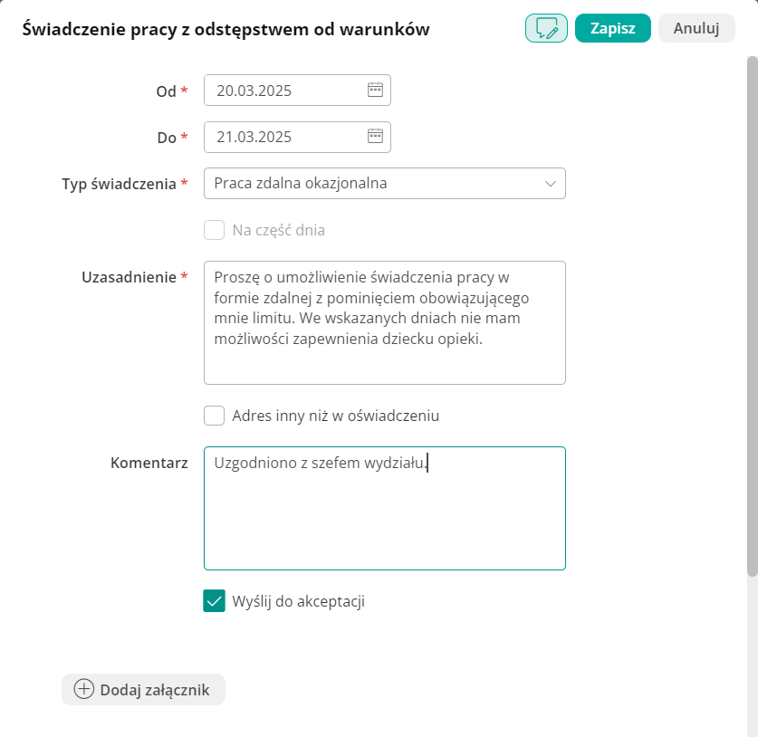
Task: Click the Komentarz field label
Action: 149,463
